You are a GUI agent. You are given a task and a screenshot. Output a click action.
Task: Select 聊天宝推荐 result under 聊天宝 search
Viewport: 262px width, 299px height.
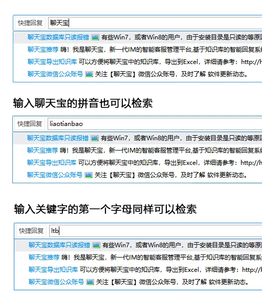pos(43,50)
